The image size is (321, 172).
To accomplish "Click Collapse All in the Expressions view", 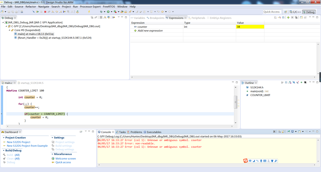I will [x=283, y=18].
